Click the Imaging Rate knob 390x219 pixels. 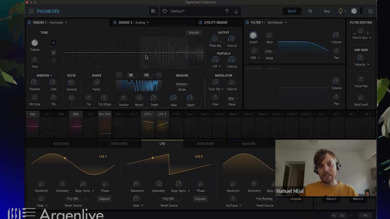[x=174, y=98]
